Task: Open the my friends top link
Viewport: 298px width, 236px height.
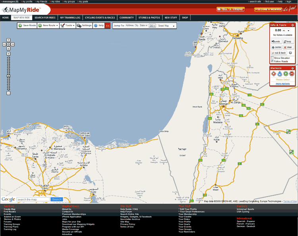Action: pos(42,2)
